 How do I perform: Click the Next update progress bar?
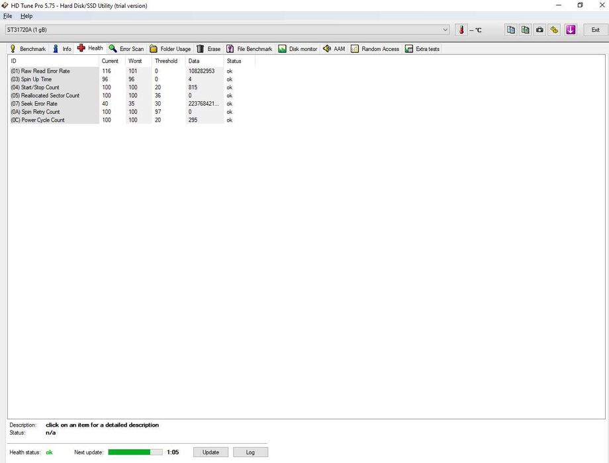135,452
